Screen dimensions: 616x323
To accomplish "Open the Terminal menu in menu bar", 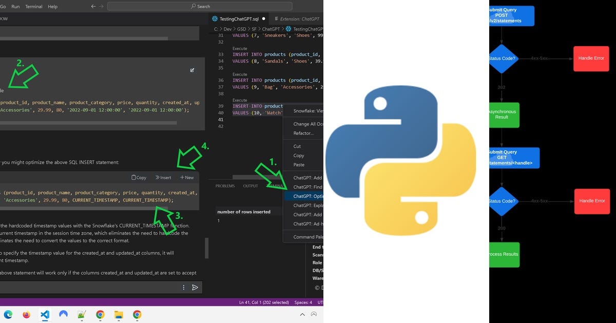I will [x=34, y=7].
